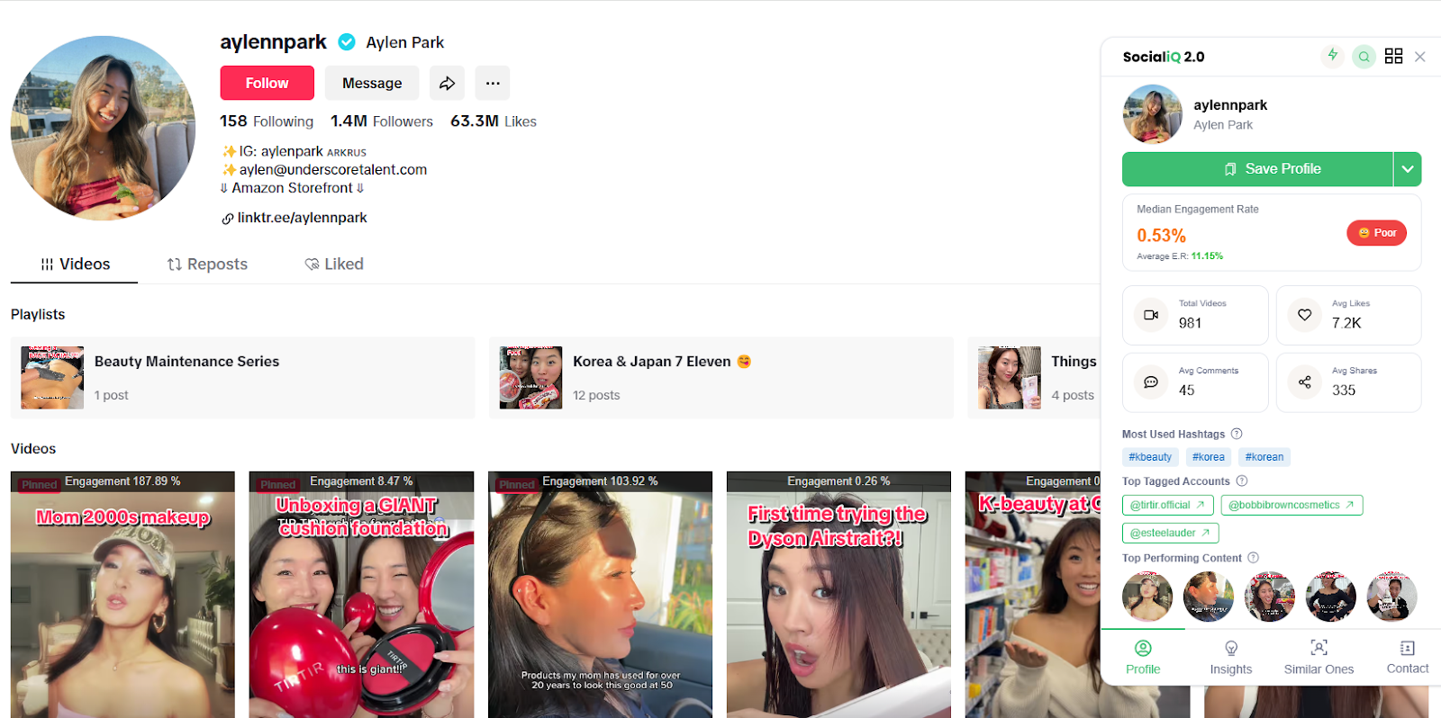Click the large aylennpark profile photo

104,128
